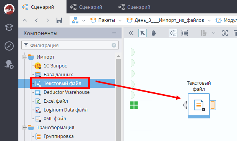Click the components list scrollbar thumb
237x141 pixels.
pyautogui.click(x=118, y=100)
